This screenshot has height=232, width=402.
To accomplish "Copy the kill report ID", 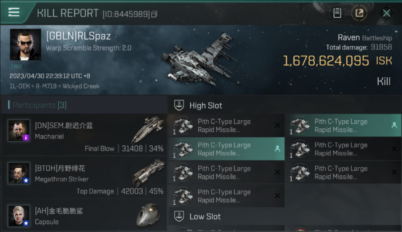I will pos(154,14).
